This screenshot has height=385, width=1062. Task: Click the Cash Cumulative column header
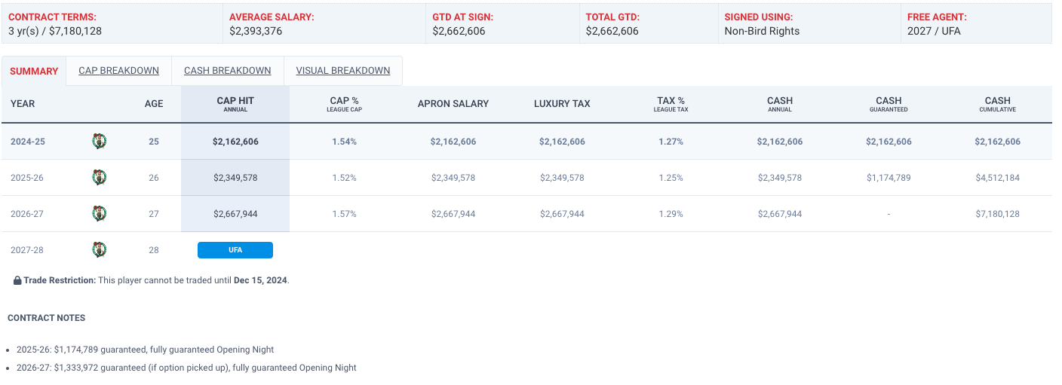997,104
